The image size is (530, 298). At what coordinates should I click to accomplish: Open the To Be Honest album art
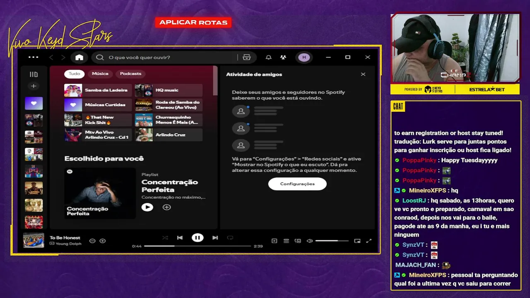click(34, 240)
